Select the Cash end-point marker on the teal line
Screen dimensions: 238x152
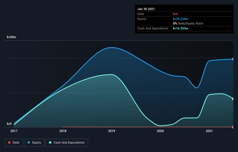(x=233, y=99)
